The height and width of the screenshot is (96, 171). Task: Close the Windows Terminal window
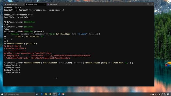(152, 4)
